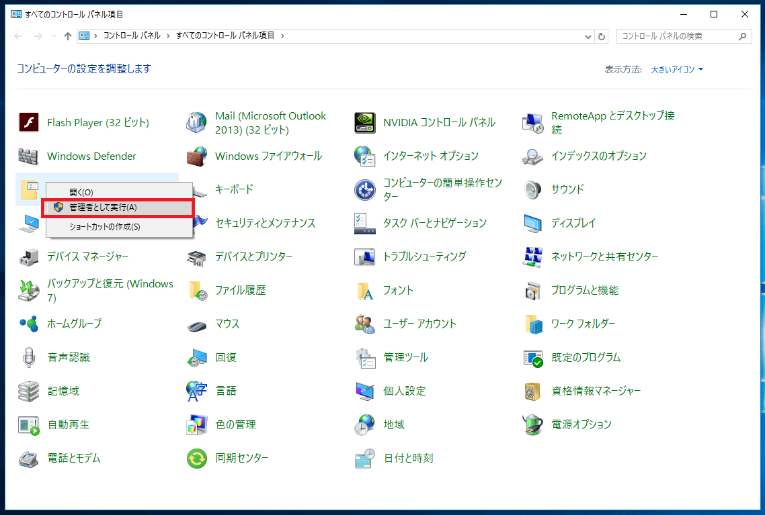Open Mail (Microsoft Outlook 2013) icon
This screenshot has height=515, width=765.
tap(196, 122)
